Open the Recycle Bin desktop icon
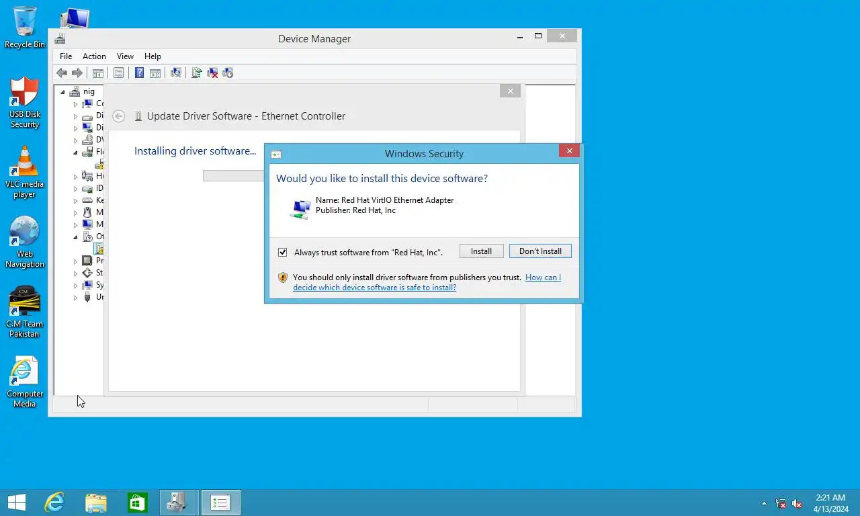Viewport: 860px width, 516px height. (25, 28)
